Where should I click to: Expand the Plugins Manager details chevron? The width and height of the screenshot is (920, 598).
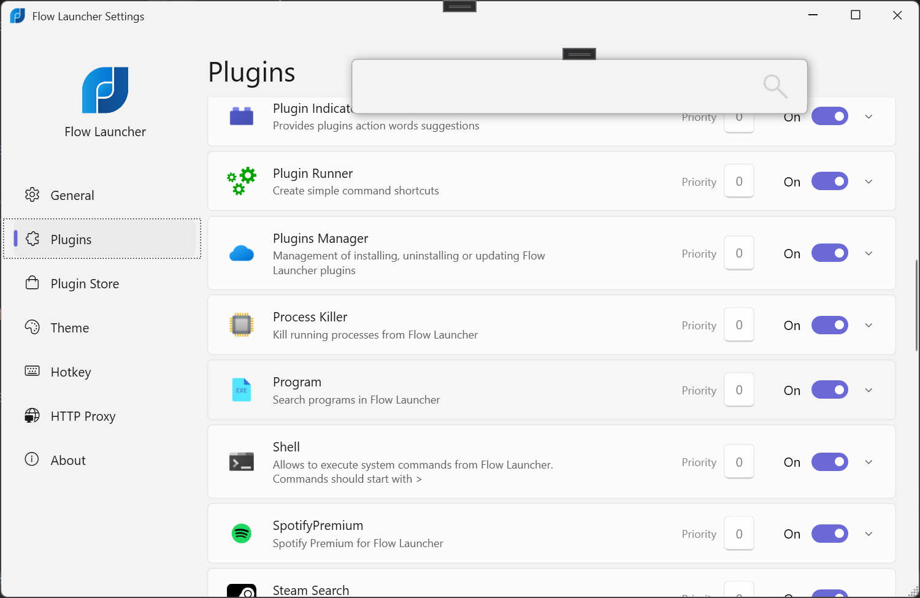pyautogui.click(x=868, y=253)
